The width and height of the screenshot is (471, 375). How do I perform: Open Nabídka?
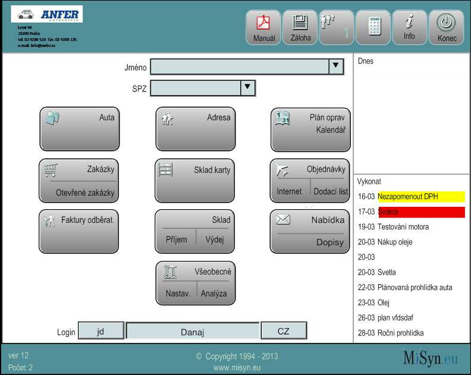pos(328,220)
